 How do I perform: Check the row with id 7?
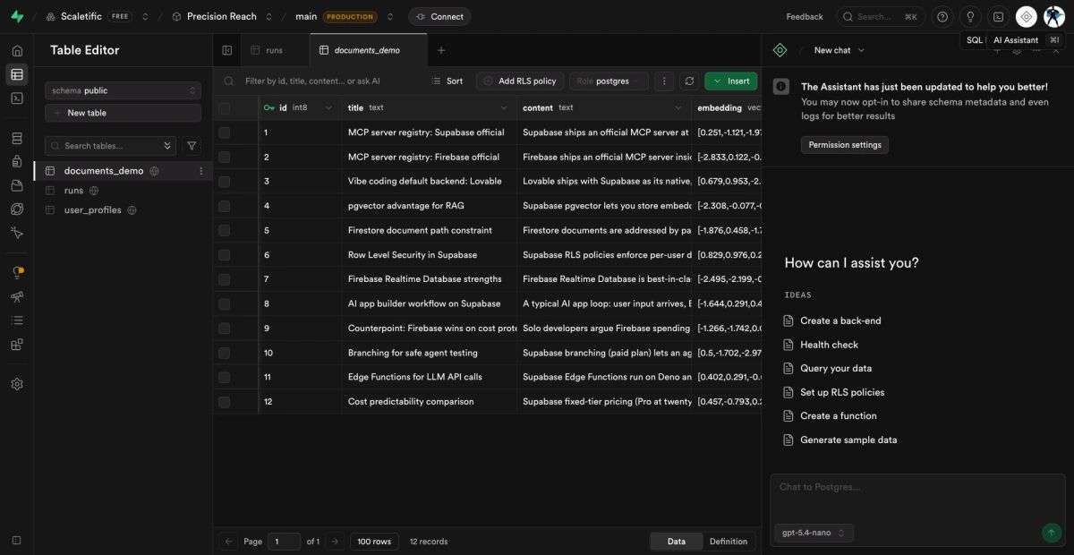tap(224, 278)
